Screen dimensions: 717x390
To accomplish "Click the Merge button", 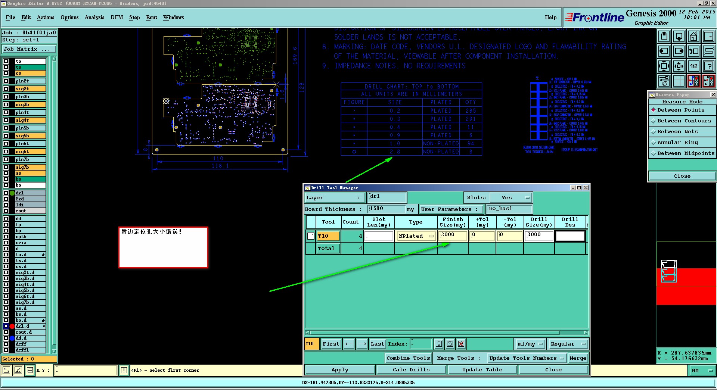I will (x=578, y=358).
